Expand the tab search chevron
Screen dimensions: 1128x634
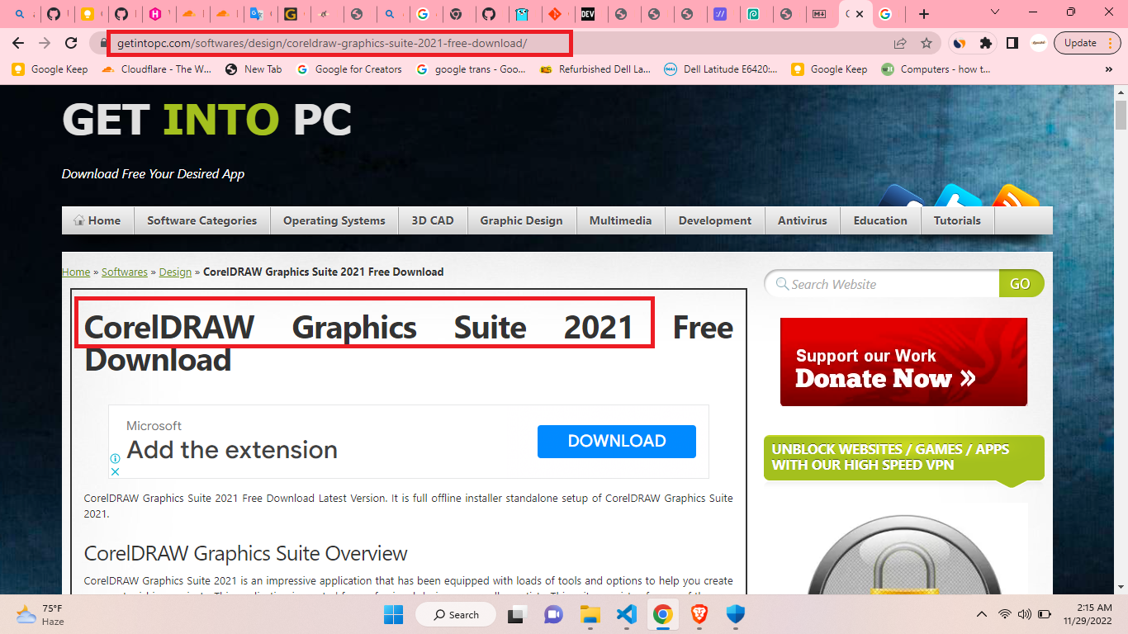[994, 12]
